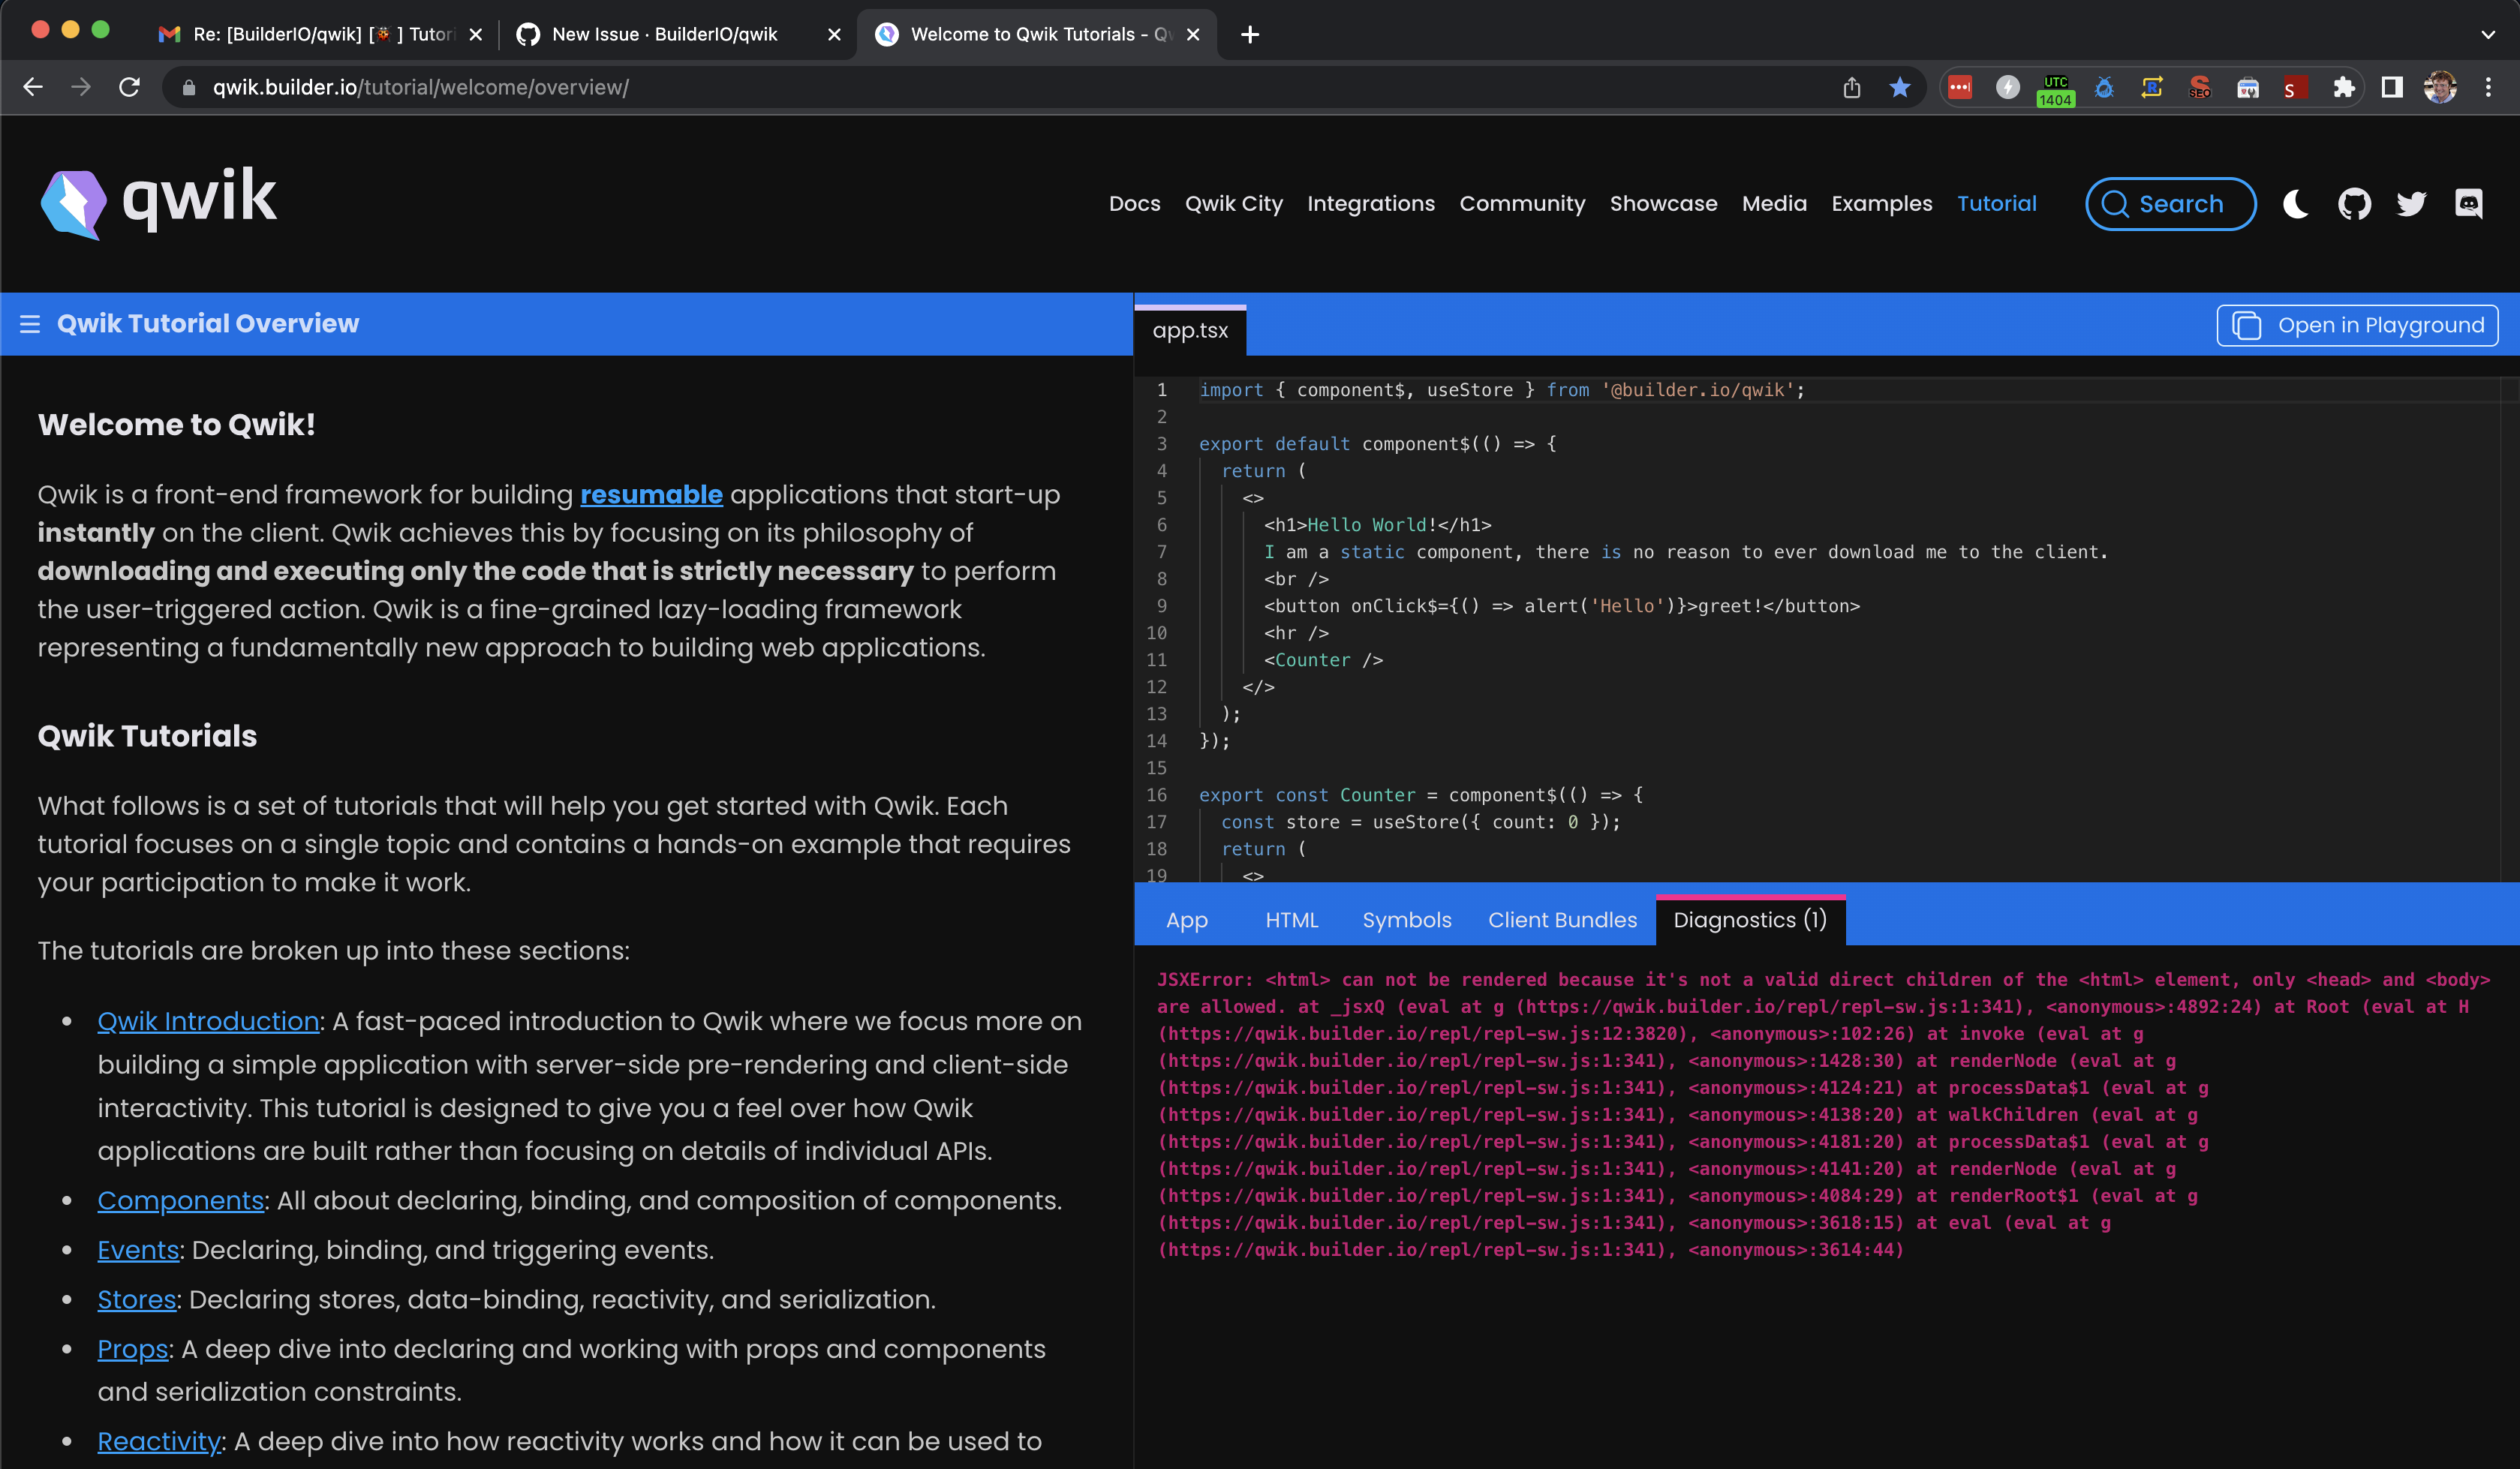Bookmark this page with star icon
The image size is (2520, 1469).
[1900, 88]
